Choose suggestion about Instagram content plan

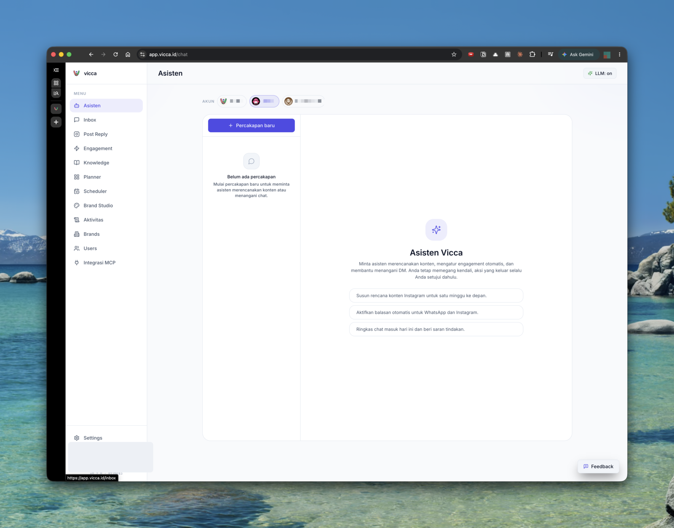(436, 296)
